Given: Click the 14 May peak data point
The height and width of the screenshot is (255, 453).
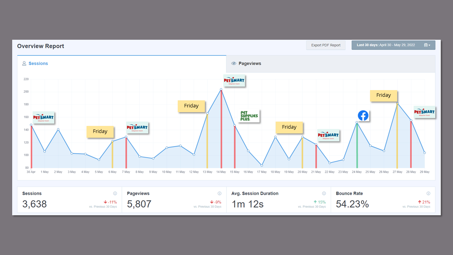Looking at the screenshot, I should [x=221, y=90].
